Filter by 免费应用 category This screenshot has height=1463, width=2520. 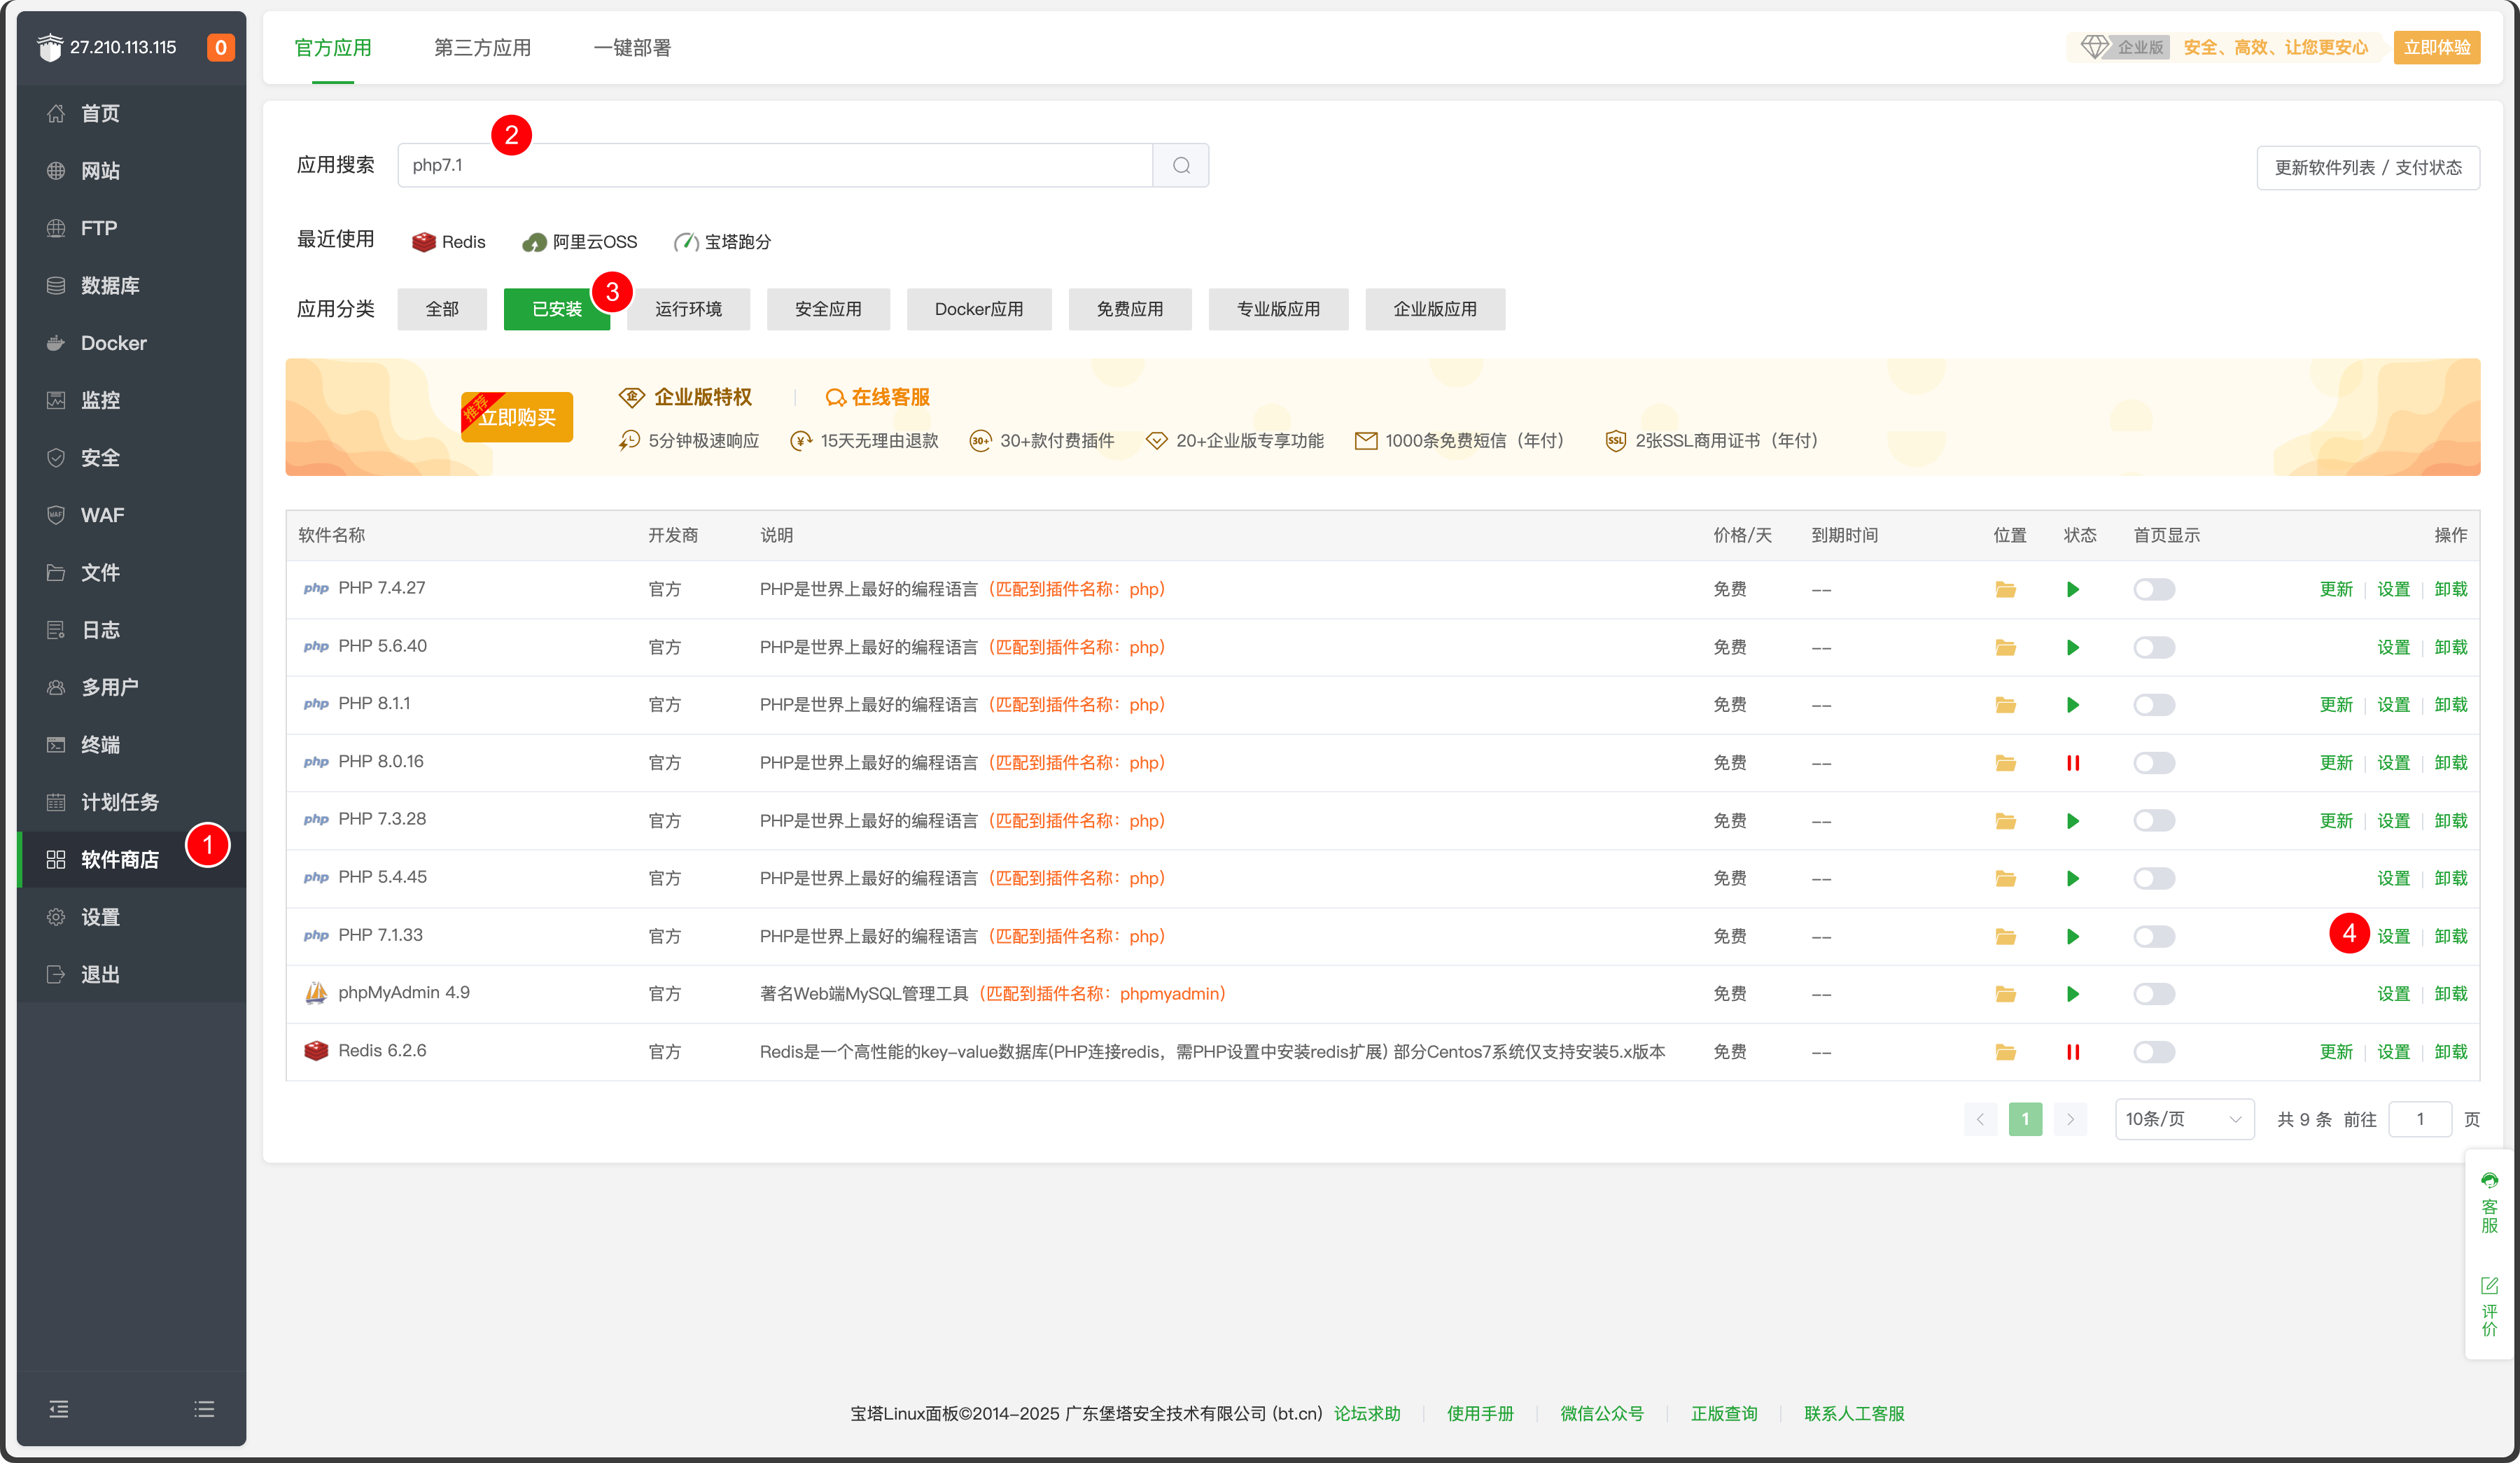(1130, 309)
